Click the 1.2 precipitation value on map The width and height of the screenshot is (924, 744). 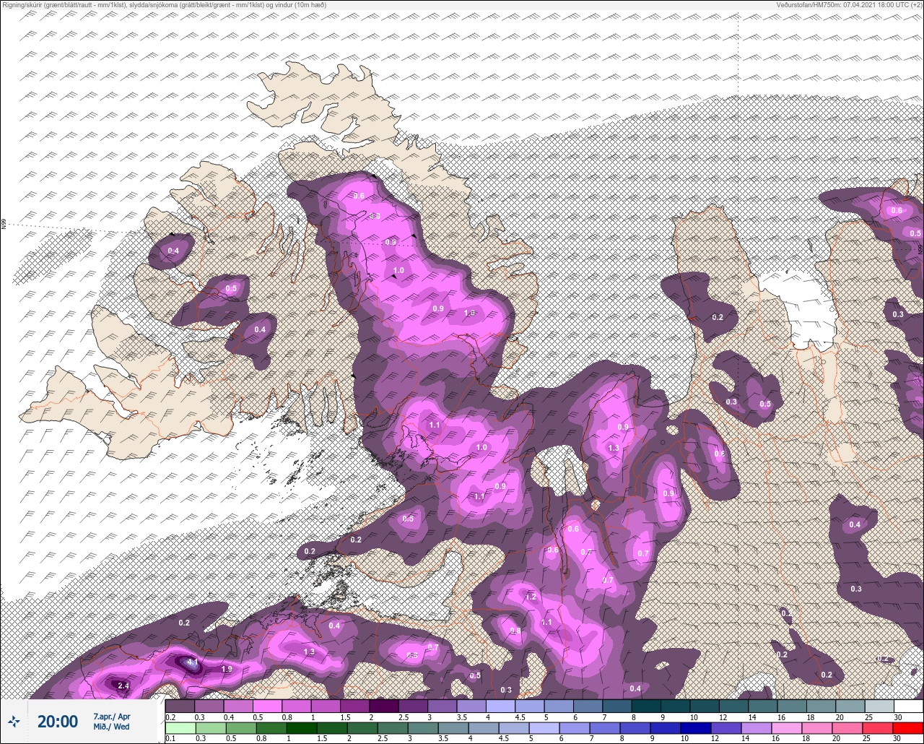pos(531,597)
